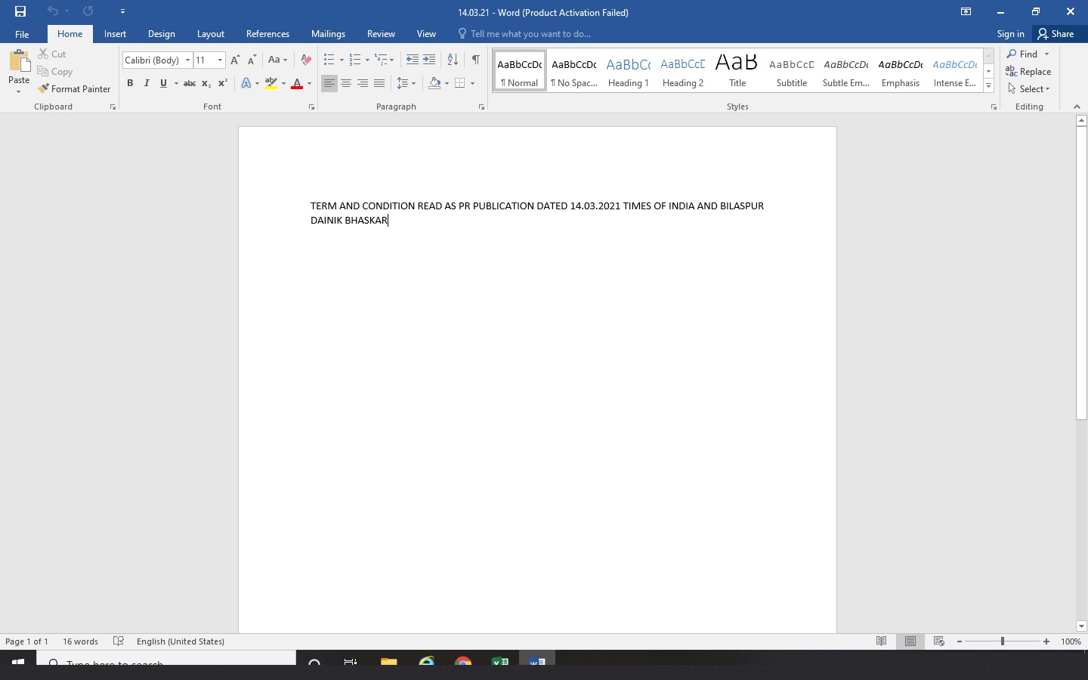Apply paragraph shading with the paint bucket
The width and height of the screenshot is (1088, 680).
click(434, 83)
